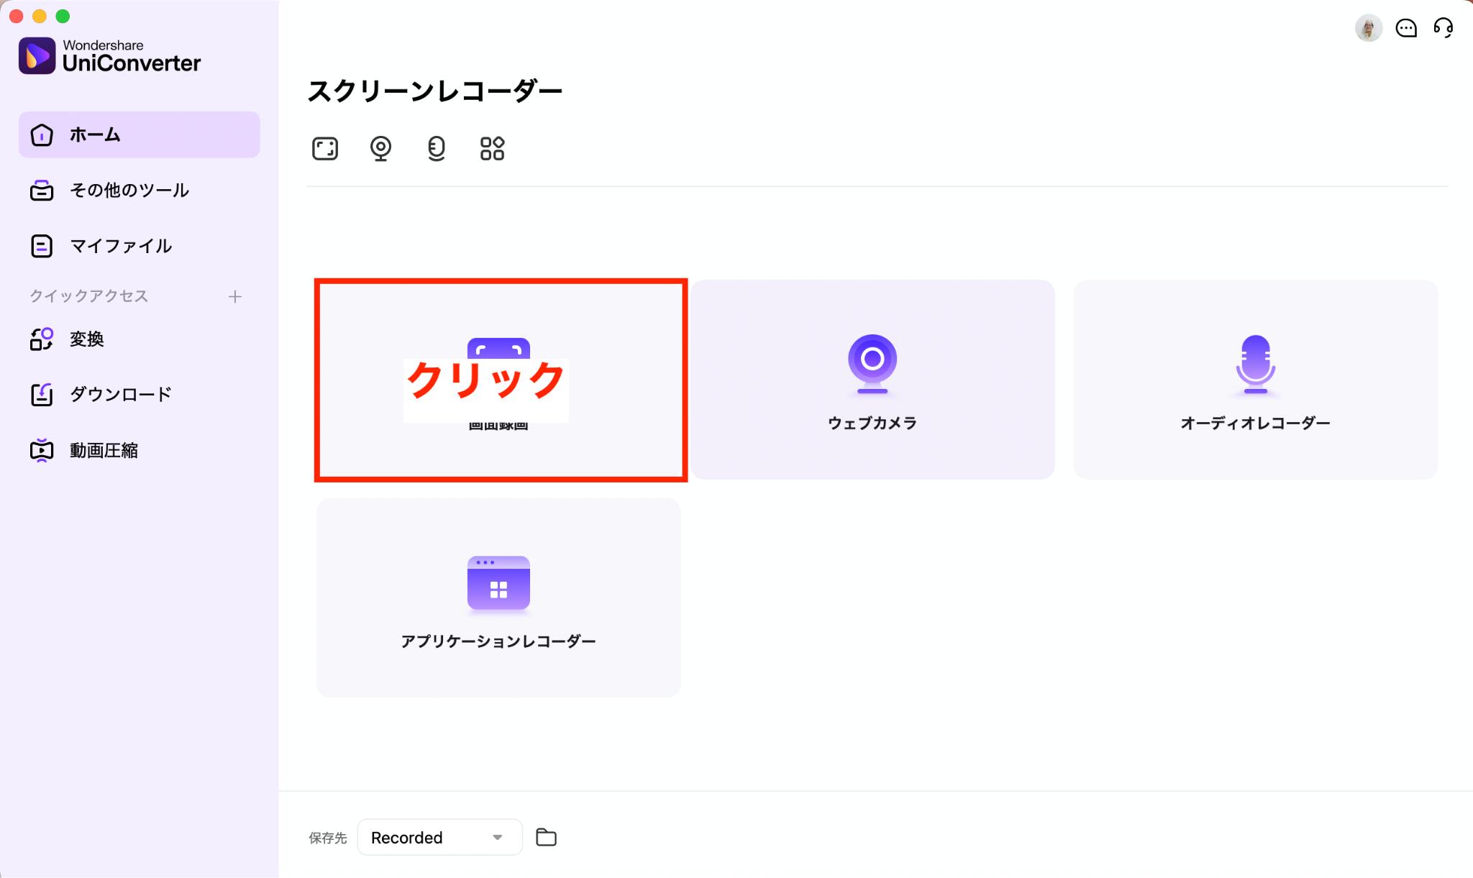Select the webcam icon in the recorder toolbar
The height and width of the screenshot is (878, 1473).
coord(380,148)
